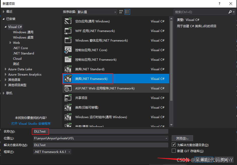
Task: Switch to small icons list view
Action: pyautogui.click(x=127, y=12)
